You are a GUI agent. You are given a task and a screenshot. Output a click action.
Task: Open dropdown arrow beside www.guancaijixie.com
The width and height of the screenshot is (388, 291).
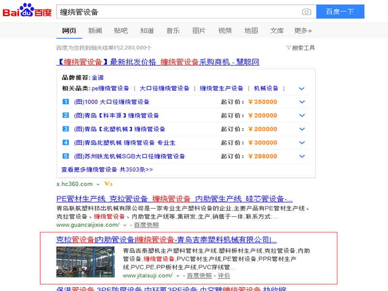click(125, 225)
